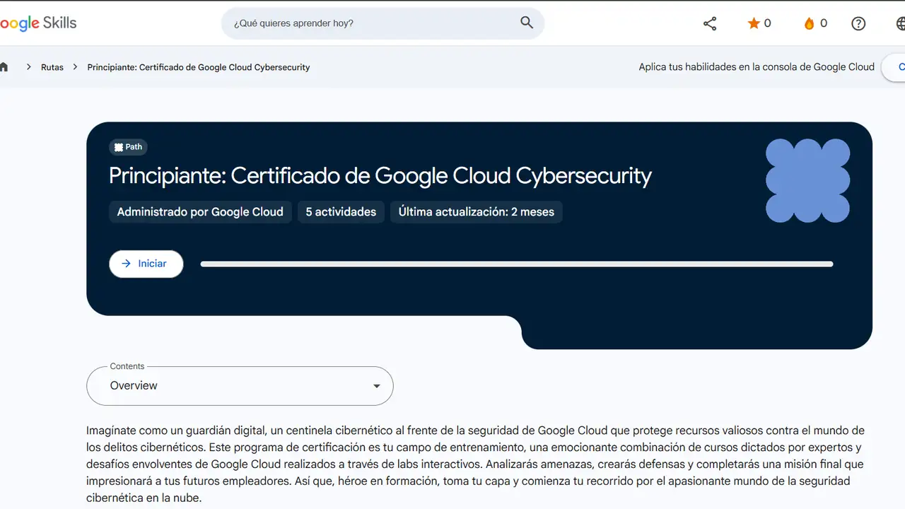Click the globe language icon
Screen dimensions: 905x509
(x=900, y=23)
